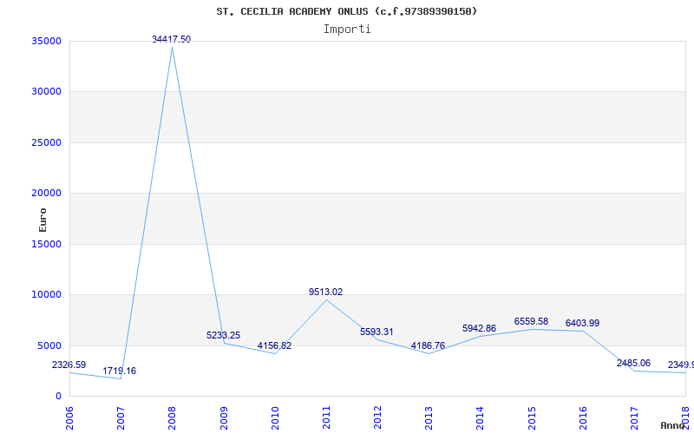694x434 pixels.
Task: Click the 0 y-axis tick label
Action: (x=59, y=397)
